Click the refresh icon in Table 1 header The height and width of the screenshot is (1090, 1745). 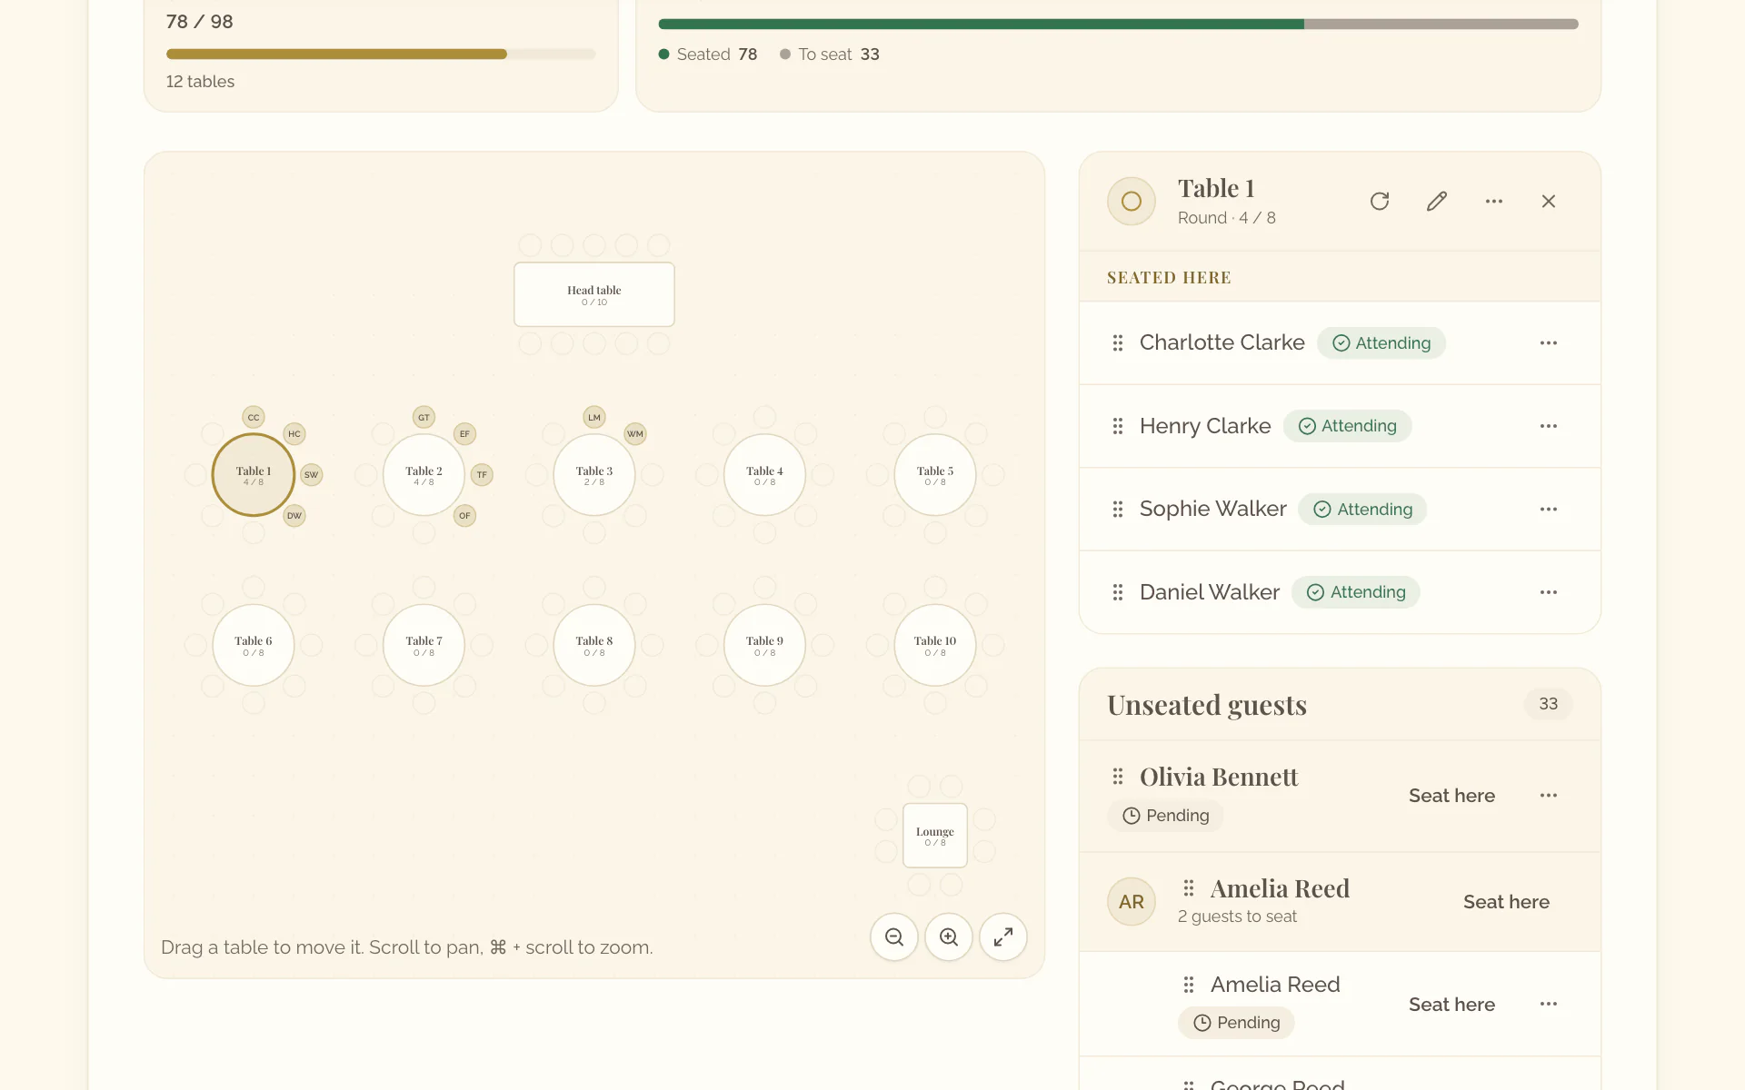[x=1380, y=201]
